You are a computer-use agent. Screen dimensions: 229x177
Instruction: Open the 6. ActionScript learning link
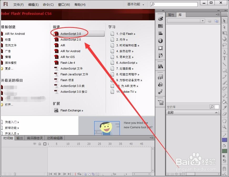[x=127, y=63]
